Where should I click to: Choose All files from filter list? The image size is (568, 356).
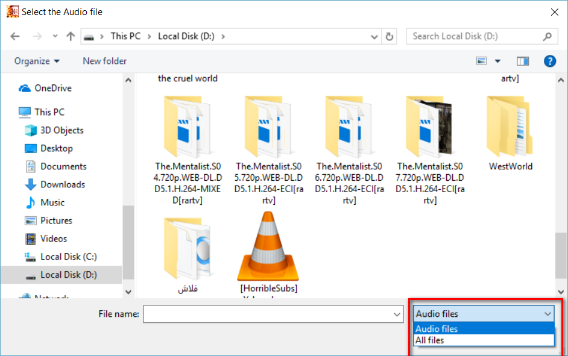(430, 340)
